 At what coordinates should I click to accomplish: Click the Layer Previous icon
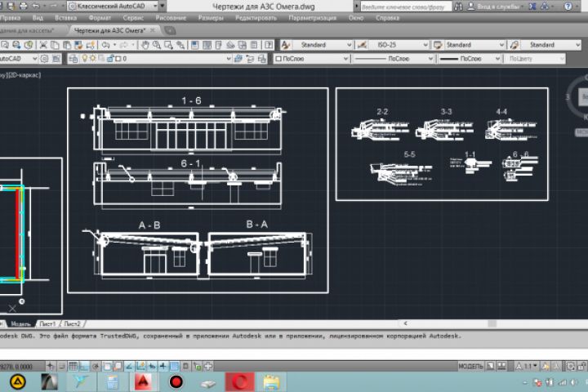[x=250, y=59]
